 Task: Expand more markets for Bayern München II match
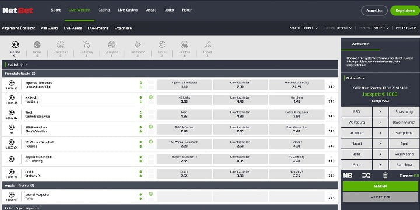[331, 161]
